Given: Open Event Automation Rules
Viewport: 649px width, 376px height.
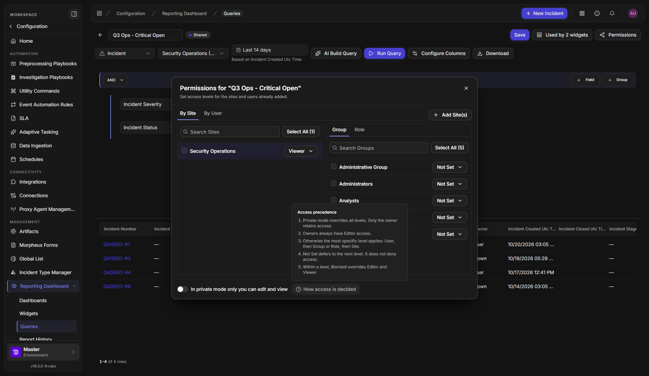Looking at the screenshot, I should coord(43,105).
